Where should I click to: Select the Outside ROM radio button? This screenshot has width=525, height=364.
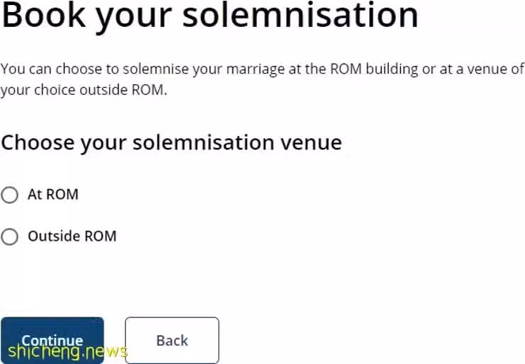point(9,237)
